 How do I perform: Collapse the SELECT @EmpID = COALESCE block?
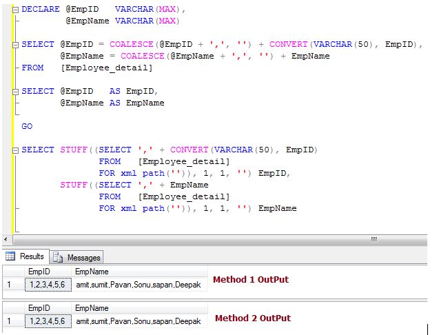16,45
